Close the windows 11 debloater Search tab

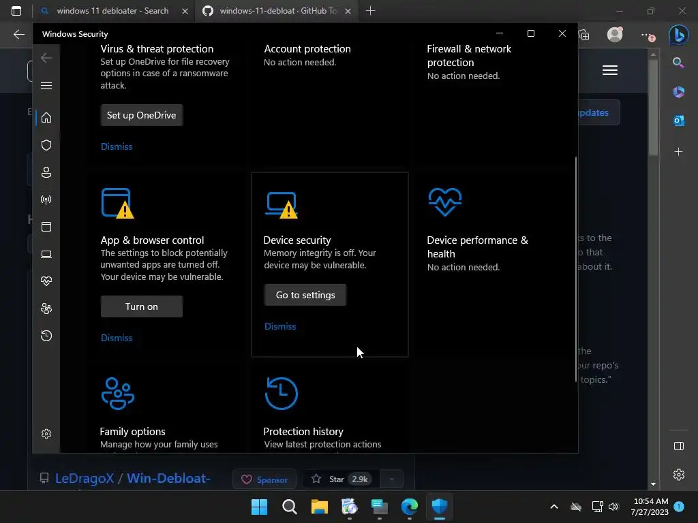(185, 11)
